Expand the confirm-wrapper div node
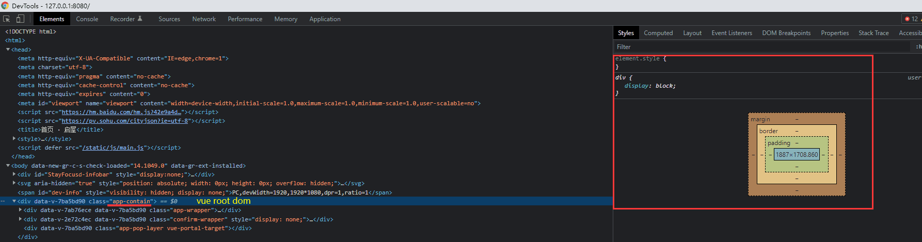Viewport: 922px width, 242px height. (x=21, y=219)
